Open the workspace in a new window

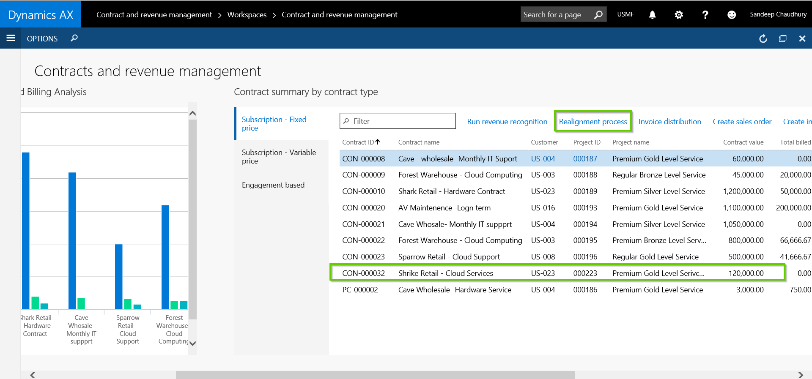point(783,38)
